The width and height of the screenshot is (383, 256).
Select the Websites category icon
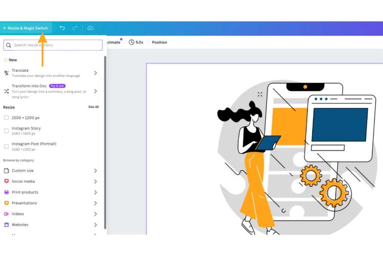click(6, 225)
